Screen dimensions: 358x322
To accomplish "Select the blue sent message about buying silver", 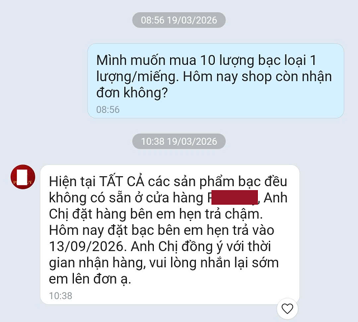I will 216,81.
